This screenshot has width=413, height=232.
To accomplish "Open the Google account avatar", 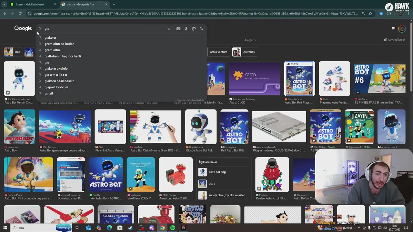I will tap(402, 29).
